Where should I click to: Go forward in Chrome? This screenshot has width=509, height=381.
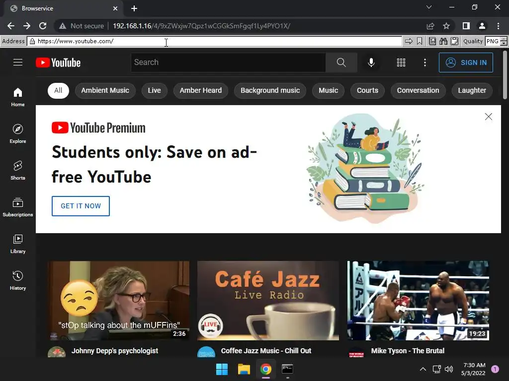(x=27, y=26)
